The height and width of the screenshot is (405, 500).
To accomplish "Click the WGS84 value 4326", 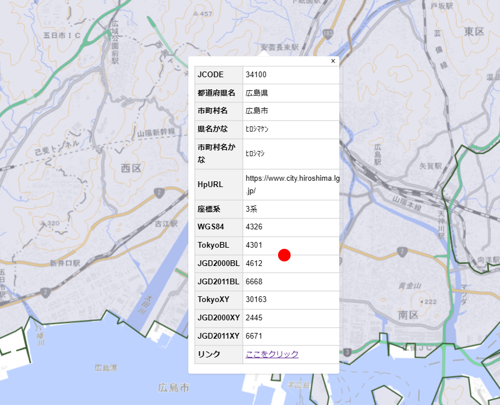I will click(x=254, y=227).
